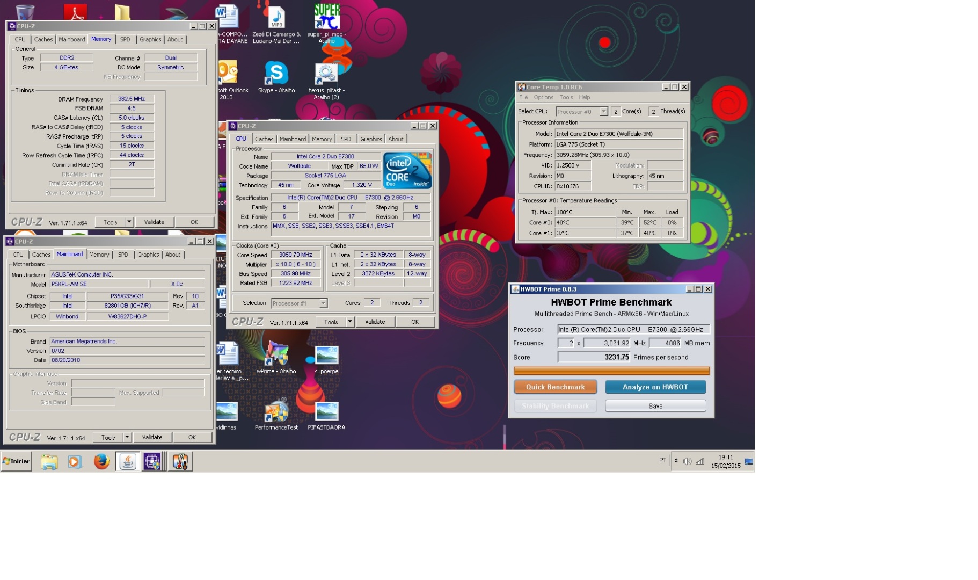Open Core Temp Help menu
This screenshot has height=580, width=978.
[x=585, y=97]
